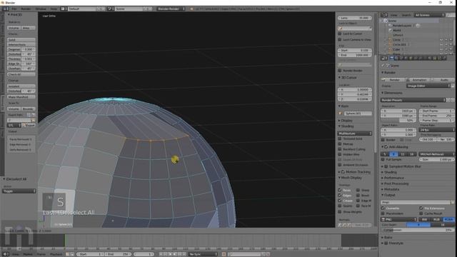This screenshot has width=457, height=257.
Task: Click the Volume statistics button
Action: click(x=14, y=28)
